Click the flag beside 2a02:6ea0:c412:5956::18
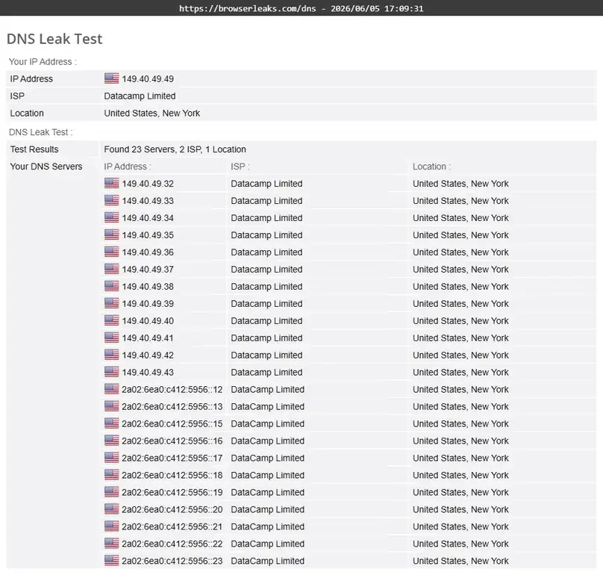The width and height of the screenshot is (603, 578). coord(111,475)
